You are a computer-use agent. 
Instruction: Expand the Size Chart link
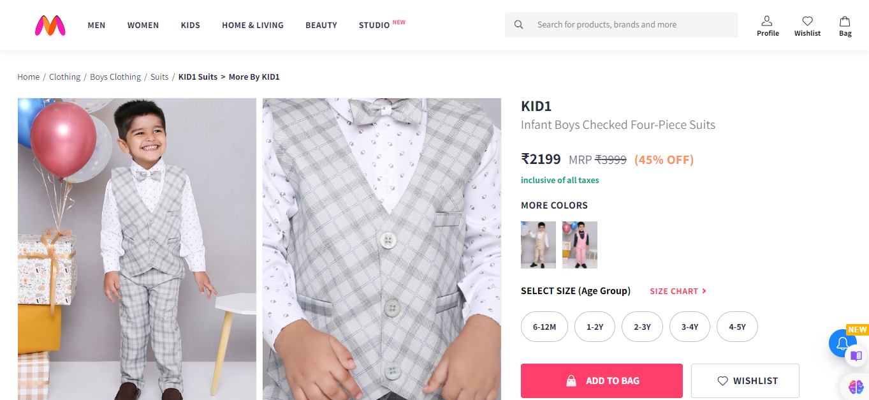[678, 291]
